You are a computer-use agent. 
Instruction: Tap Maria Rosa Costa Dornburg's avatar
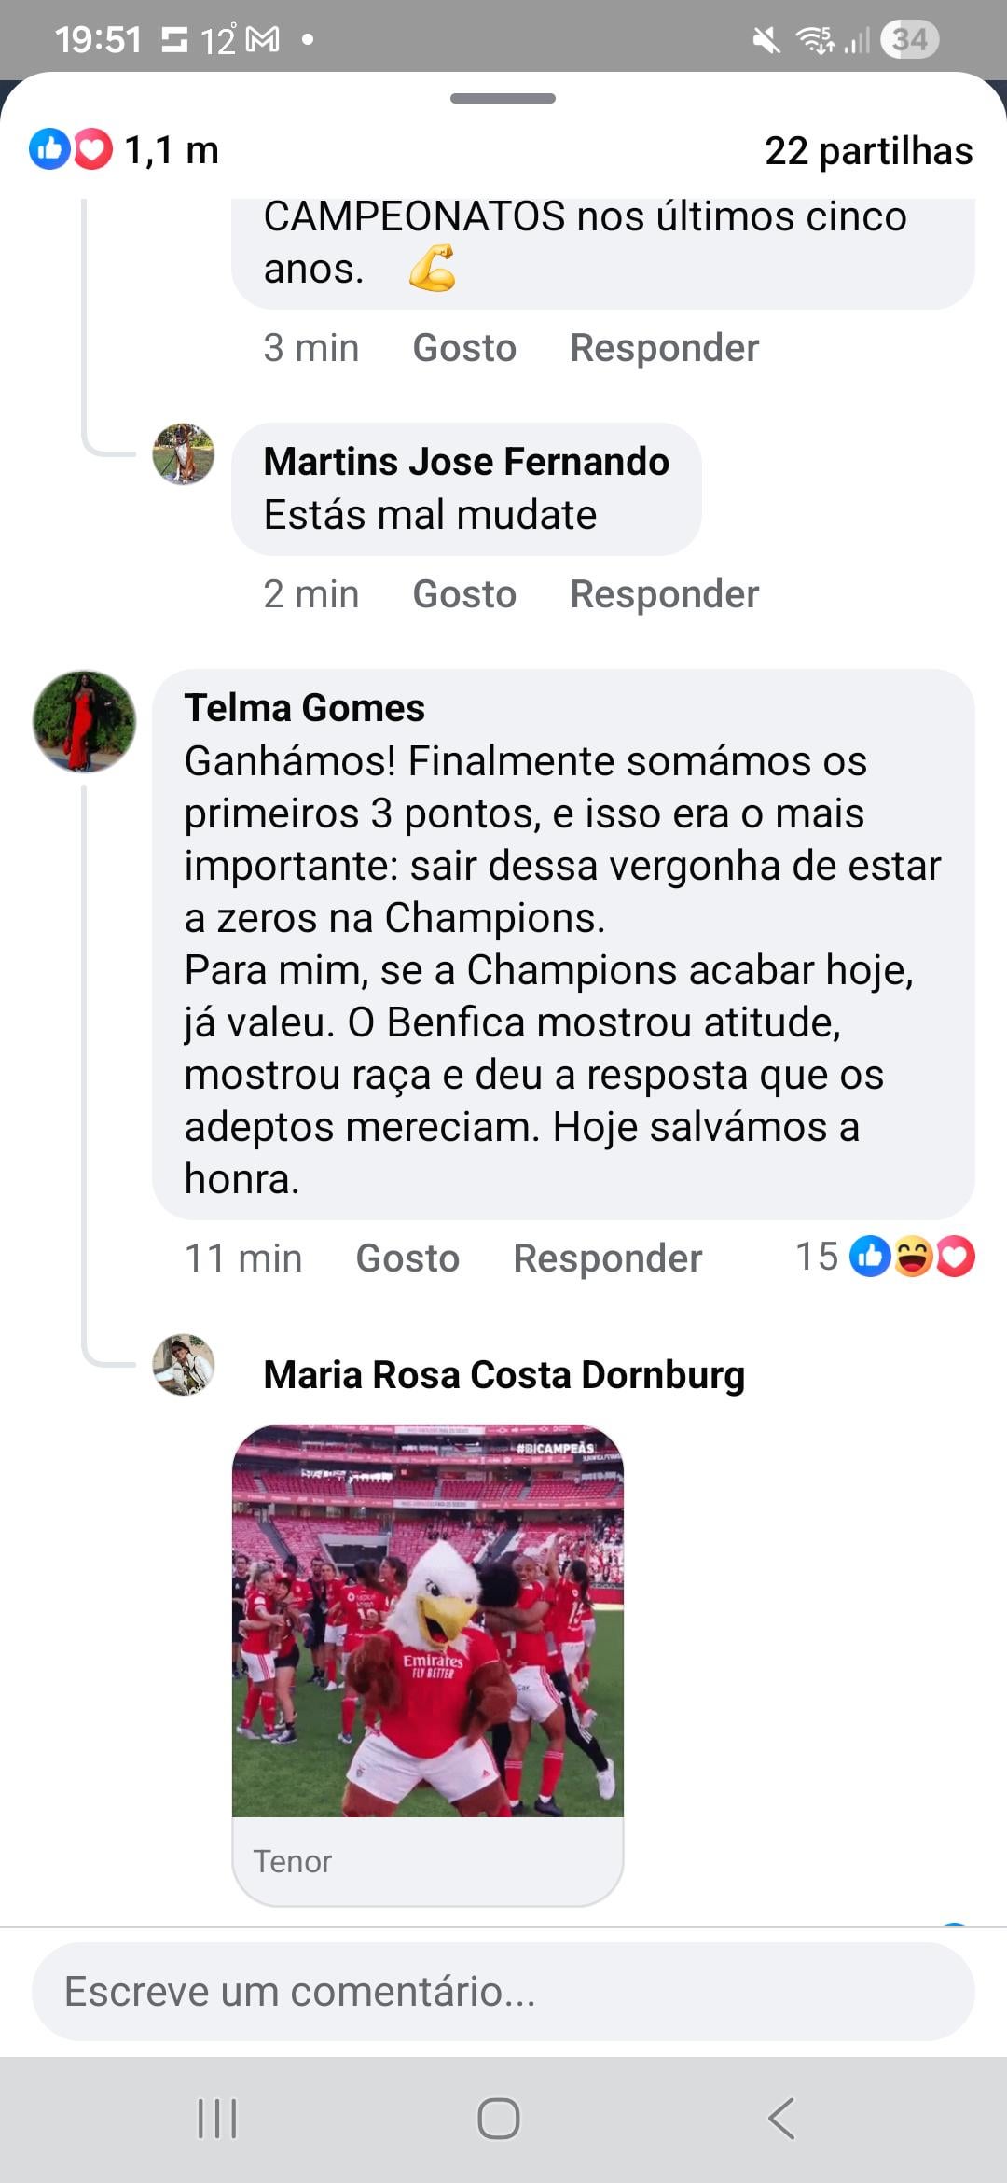click(x=184, y=1365)
